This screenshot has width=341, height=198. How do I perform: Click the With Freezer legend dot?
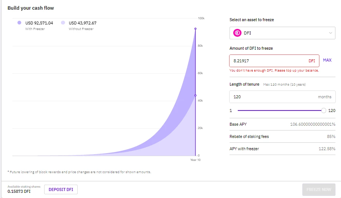[x=19, y=23]
